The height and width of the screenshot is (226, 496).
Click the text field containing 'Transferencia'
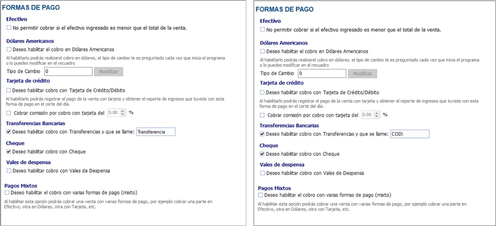coord(156,132)
